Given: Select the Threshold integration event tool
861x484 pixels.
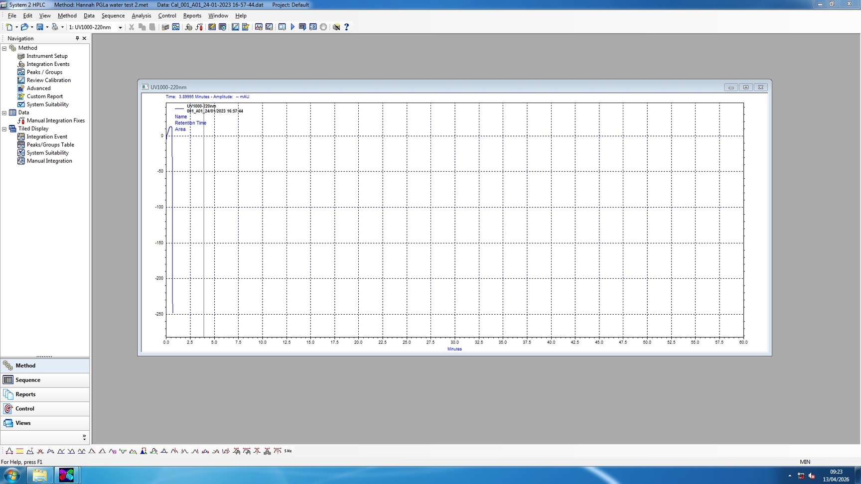Looking at the screenshot, I should pyautogui.click(x=19, y=451).
